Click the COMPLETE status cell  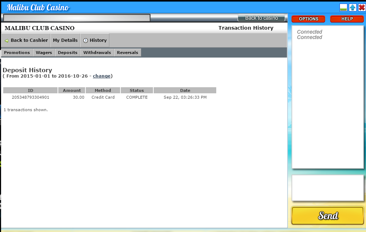coord(137,97)
